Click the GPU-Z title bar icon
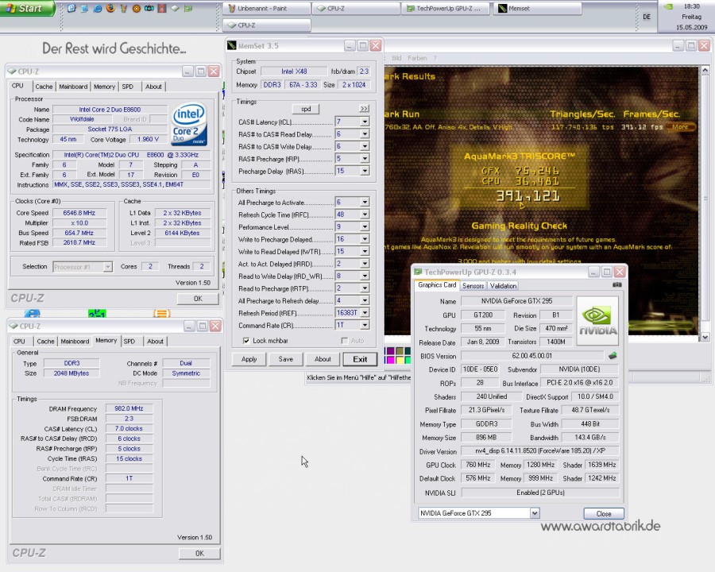The height and width of the screenshot is (572, 715). (418, 272)
